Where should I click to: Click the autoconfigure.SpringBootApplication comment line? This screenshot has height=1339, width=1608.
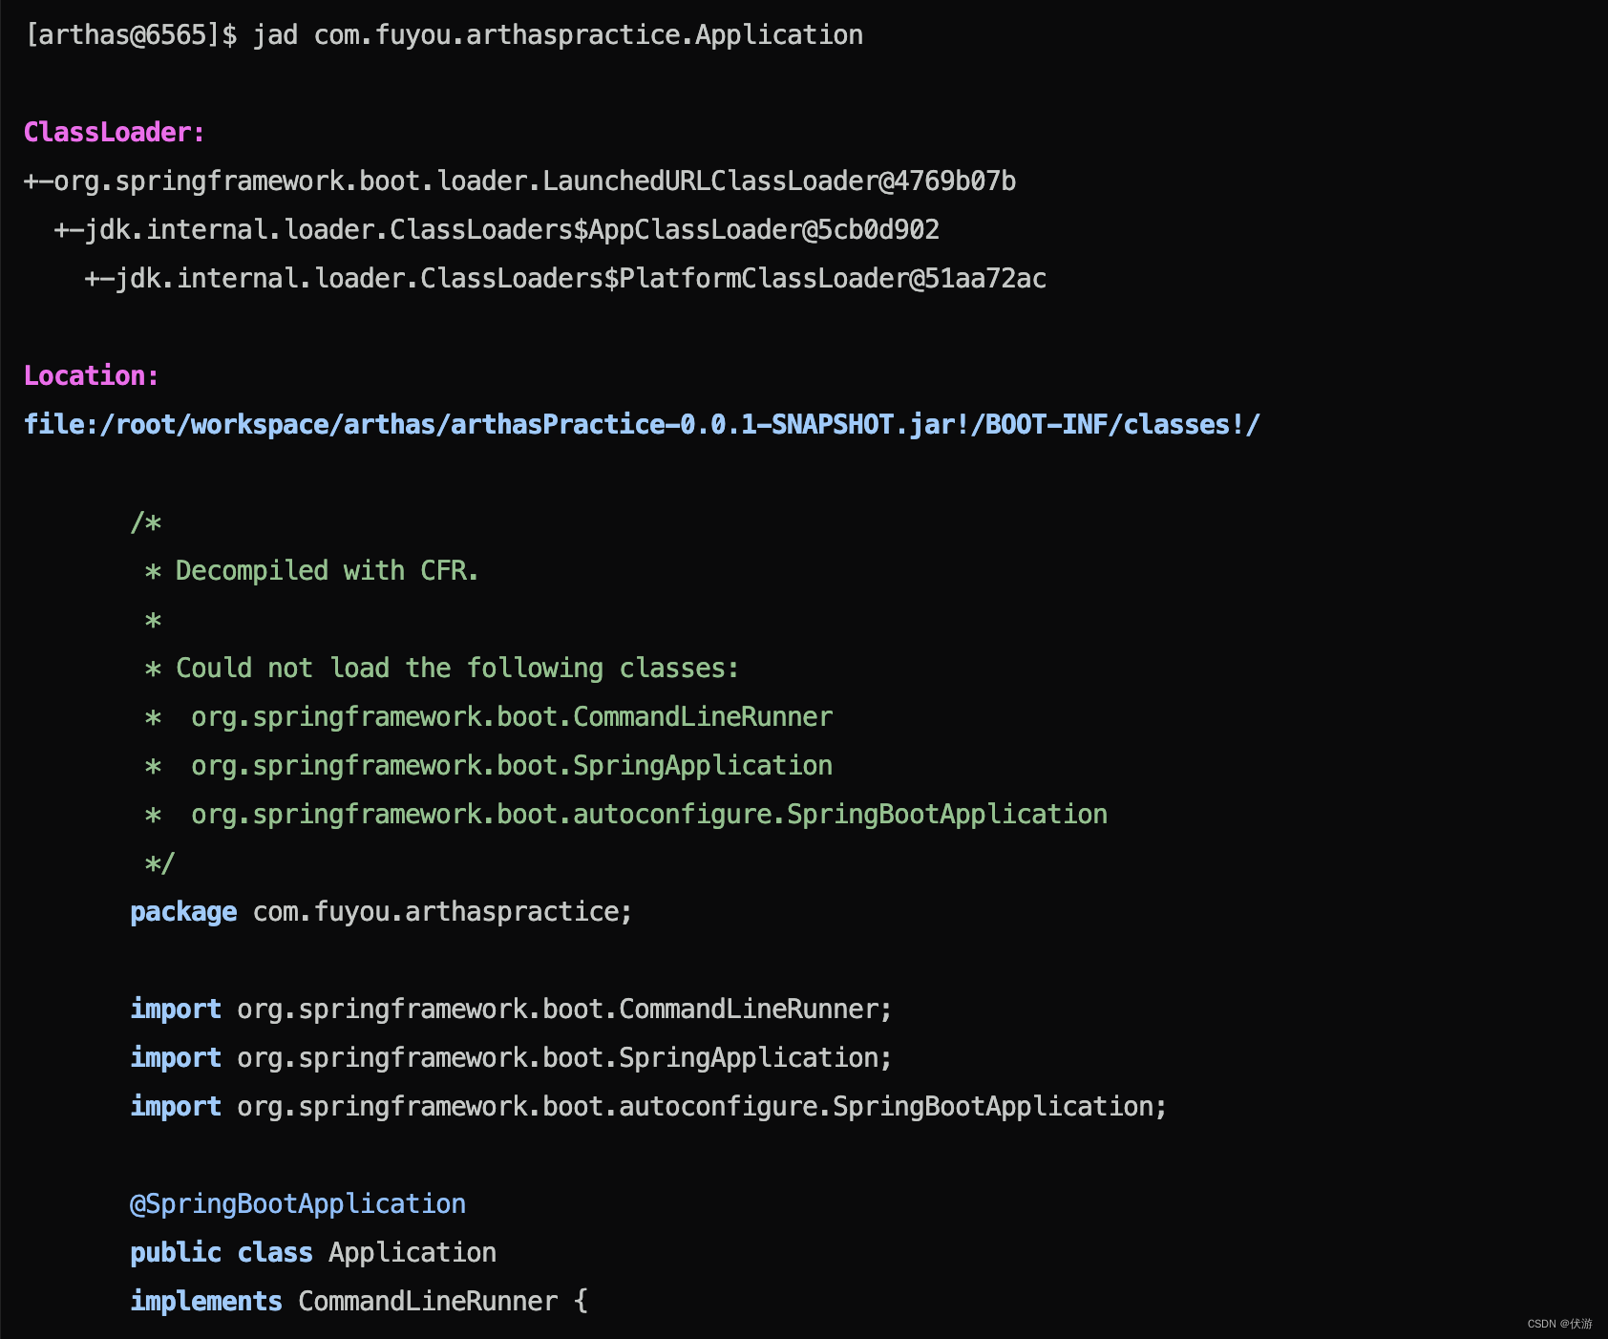pyautogui.click(x=625, y=815)
